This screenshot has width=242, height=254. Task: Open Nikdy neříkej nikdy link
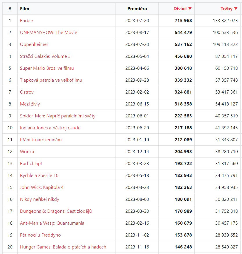coord(40,199)
